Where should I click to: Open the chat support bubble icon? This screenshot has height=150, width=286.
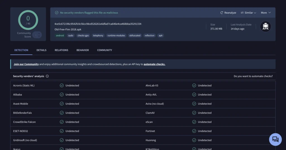click(x=275, y=139)
